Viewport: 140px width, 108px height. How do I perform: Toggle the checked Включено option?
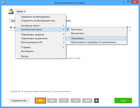pyautogui.click(x=96, y=29)
